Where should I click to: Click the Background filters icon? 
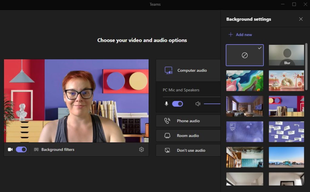click(x=36, y=150)
